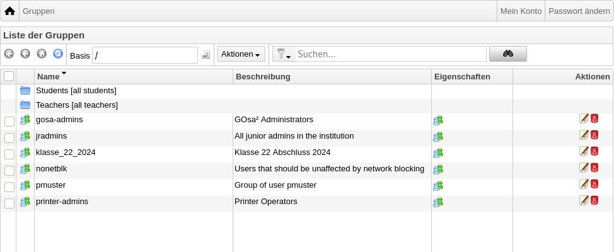This screenshot has width=614, height=252.
Task: Tick the pmuster row checkbox
Action: (9, 186)
